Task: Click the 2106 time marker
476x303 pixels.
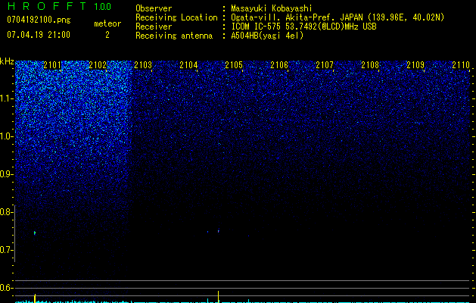Action: (279, 65)
